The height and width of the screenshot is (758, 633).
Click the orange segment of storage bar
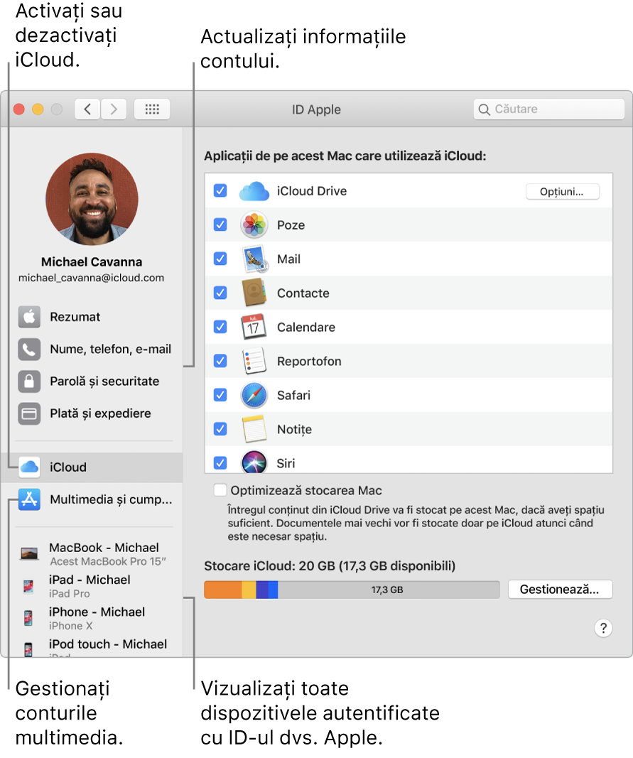(x=222, y=590)
